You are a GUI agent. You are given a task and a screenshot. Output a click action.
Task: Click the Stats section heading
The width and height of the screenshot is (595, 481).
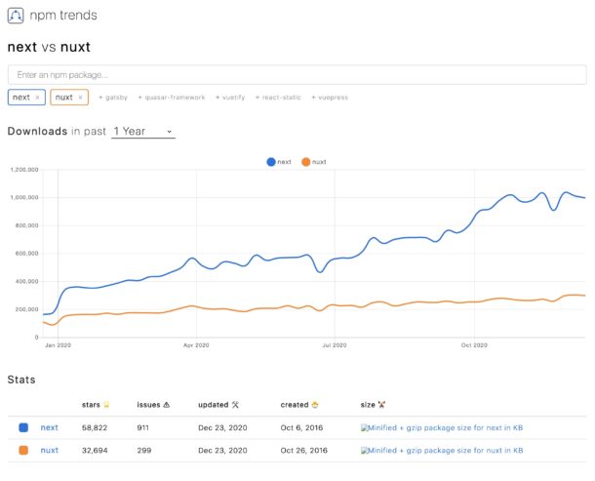21,380
